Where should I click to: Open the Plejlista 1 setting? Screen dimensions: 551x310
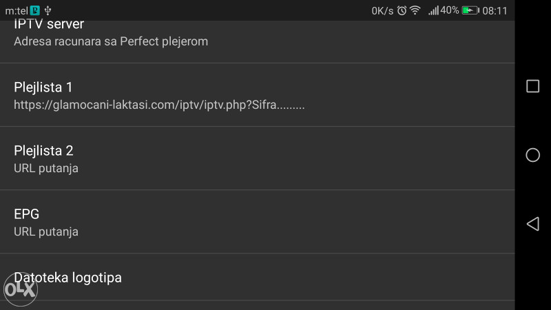coord(257,95)
